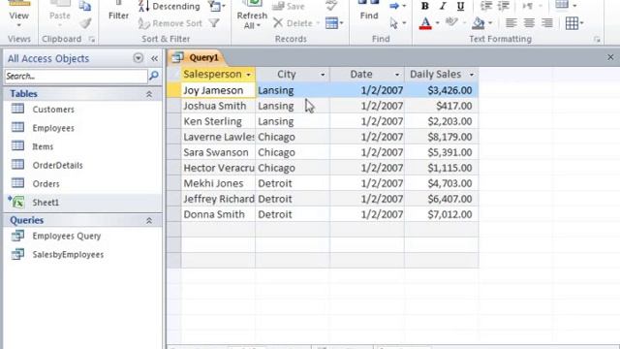The height and width of the screenshot is (349, 620).
Task: Select the Mekhi Jones cell
Action: pyautogui.click(x=218, y=183)
